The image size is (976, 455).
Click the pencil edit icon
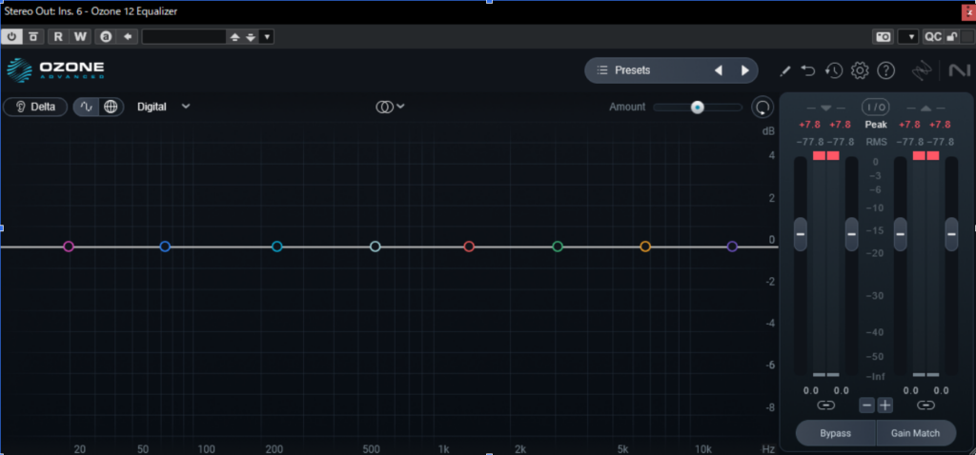pyautogui.click(x=785, y=70)
